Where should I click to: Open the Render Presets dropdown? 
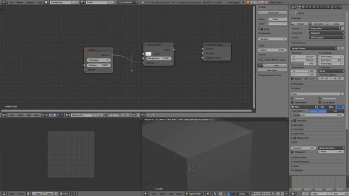coord(314,48)
